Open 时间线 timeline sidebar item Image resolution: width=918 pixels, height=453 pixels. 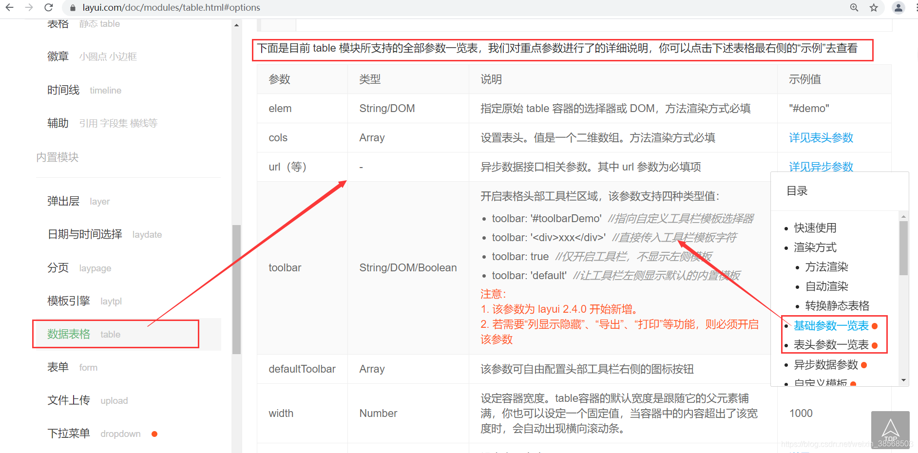pos(84,90)
